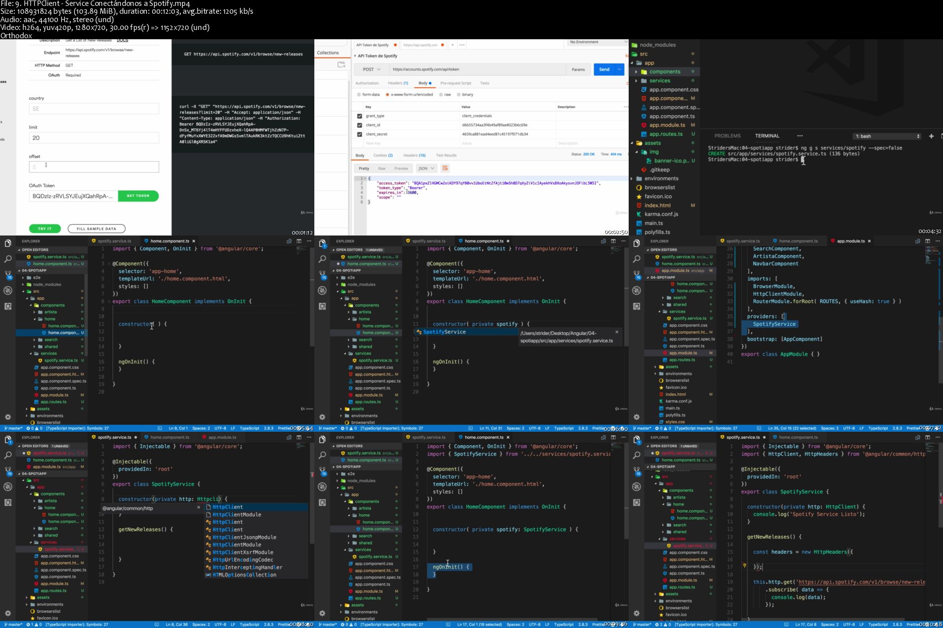
Task: Open polyfills.ts in the terminal frame tree
Action: point(657,232)
